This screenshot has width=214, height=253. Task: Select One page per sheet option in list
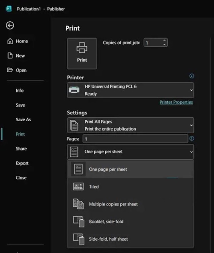point(130,169)
